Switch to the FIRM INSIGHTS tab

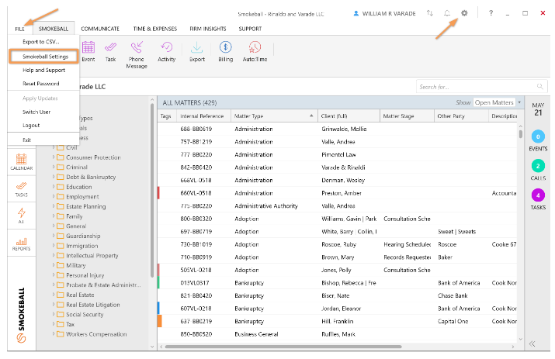point(208,29)
